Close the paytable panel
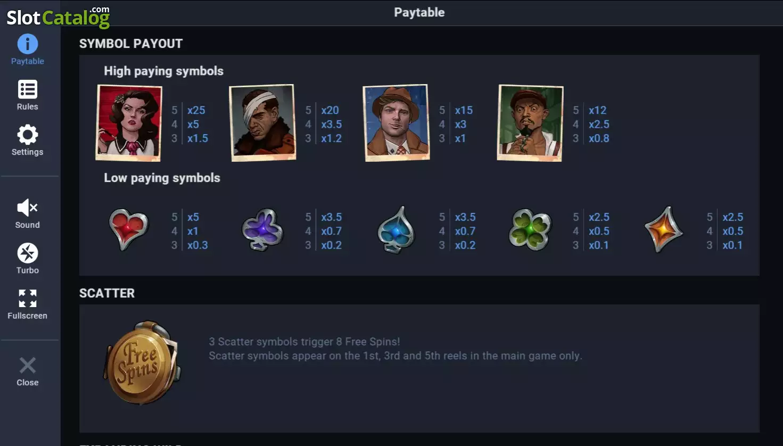The image size is (783, 446). [x=28, y=365]
